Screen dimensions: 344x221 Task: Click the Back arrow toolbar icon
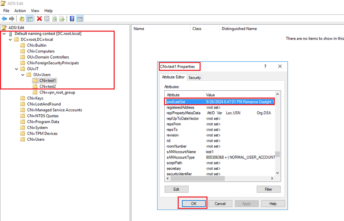(4, 19)
